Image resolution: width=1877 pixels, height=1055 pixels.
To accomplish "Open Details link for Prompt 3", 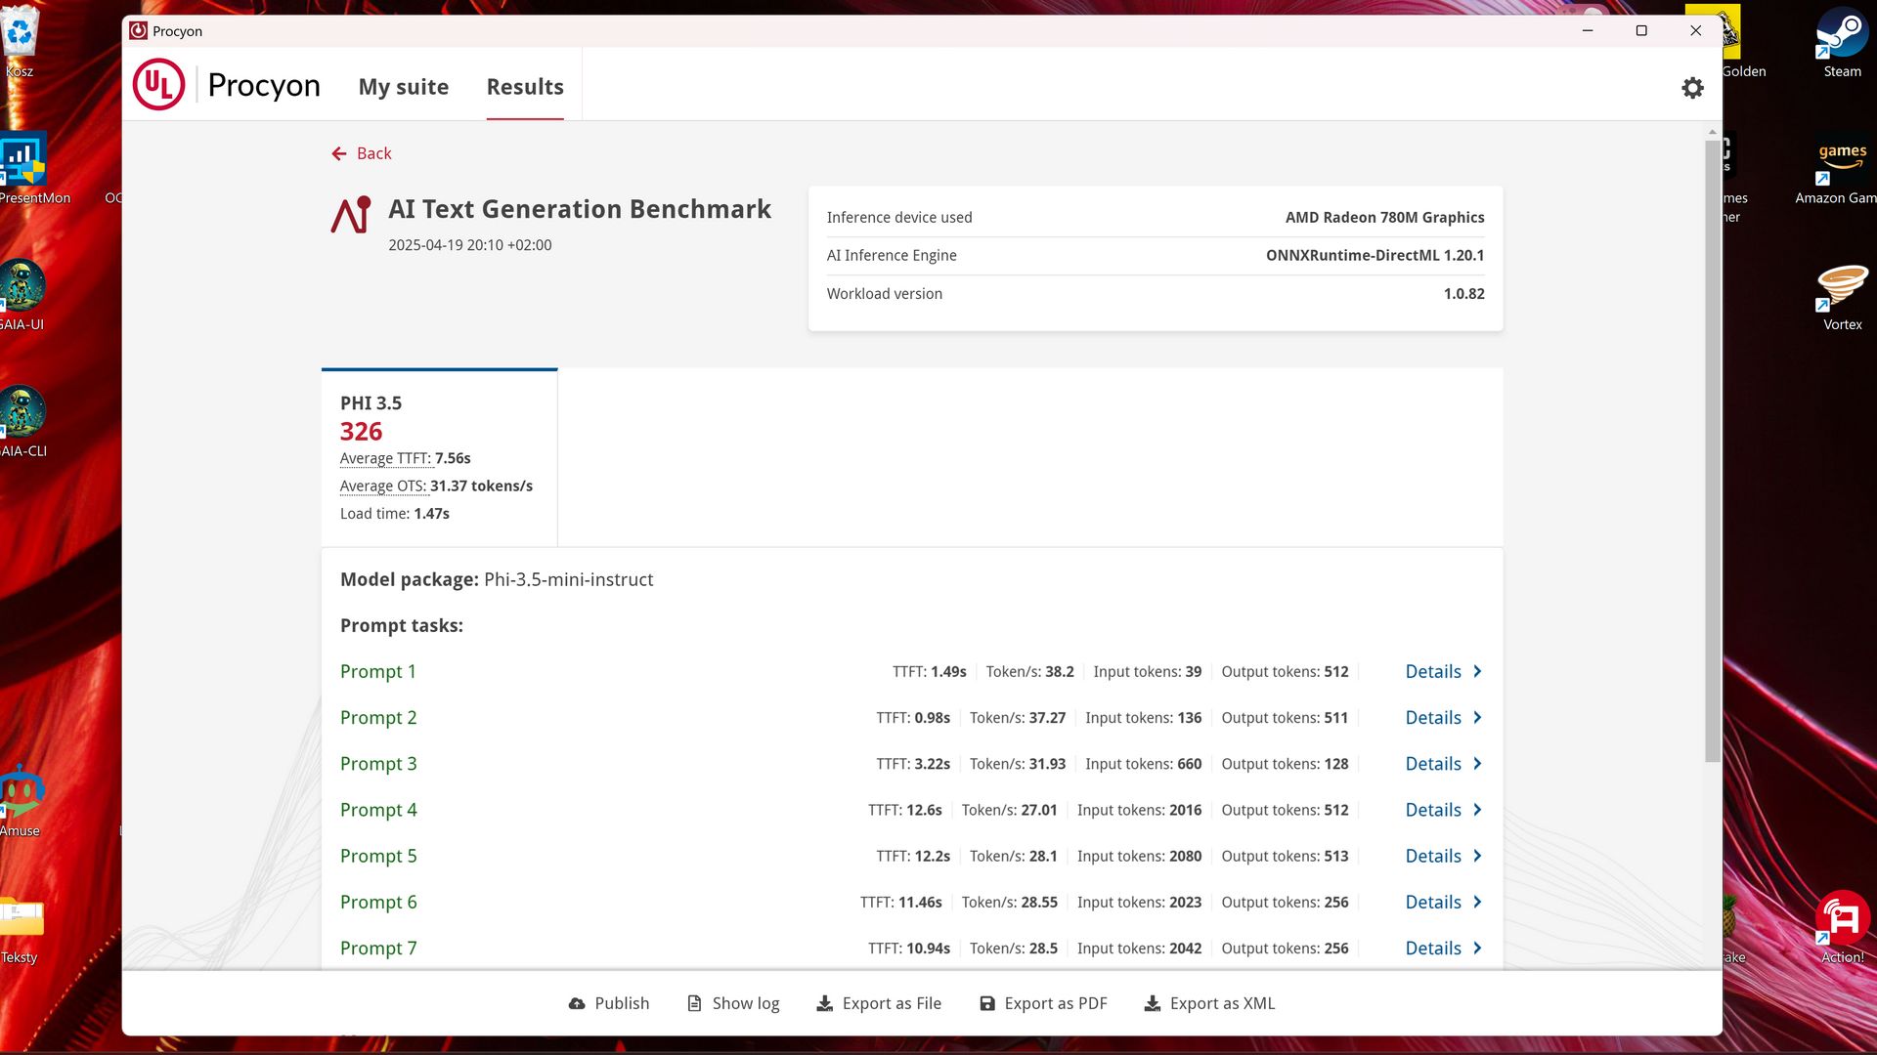I will click(x=1433, y=765).
